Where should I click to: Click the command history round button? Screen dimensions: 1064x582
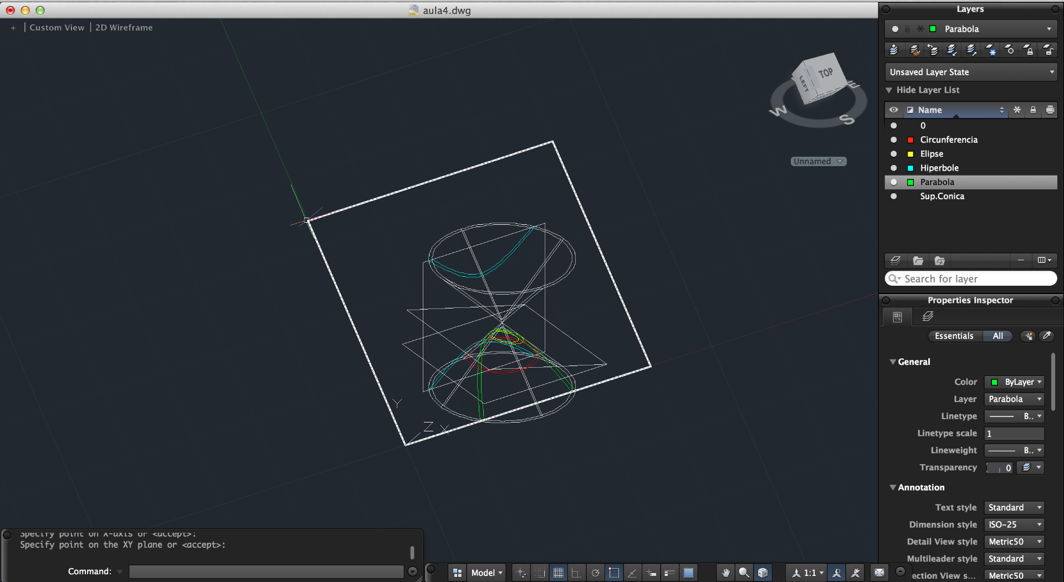click(x=412, y=571)
